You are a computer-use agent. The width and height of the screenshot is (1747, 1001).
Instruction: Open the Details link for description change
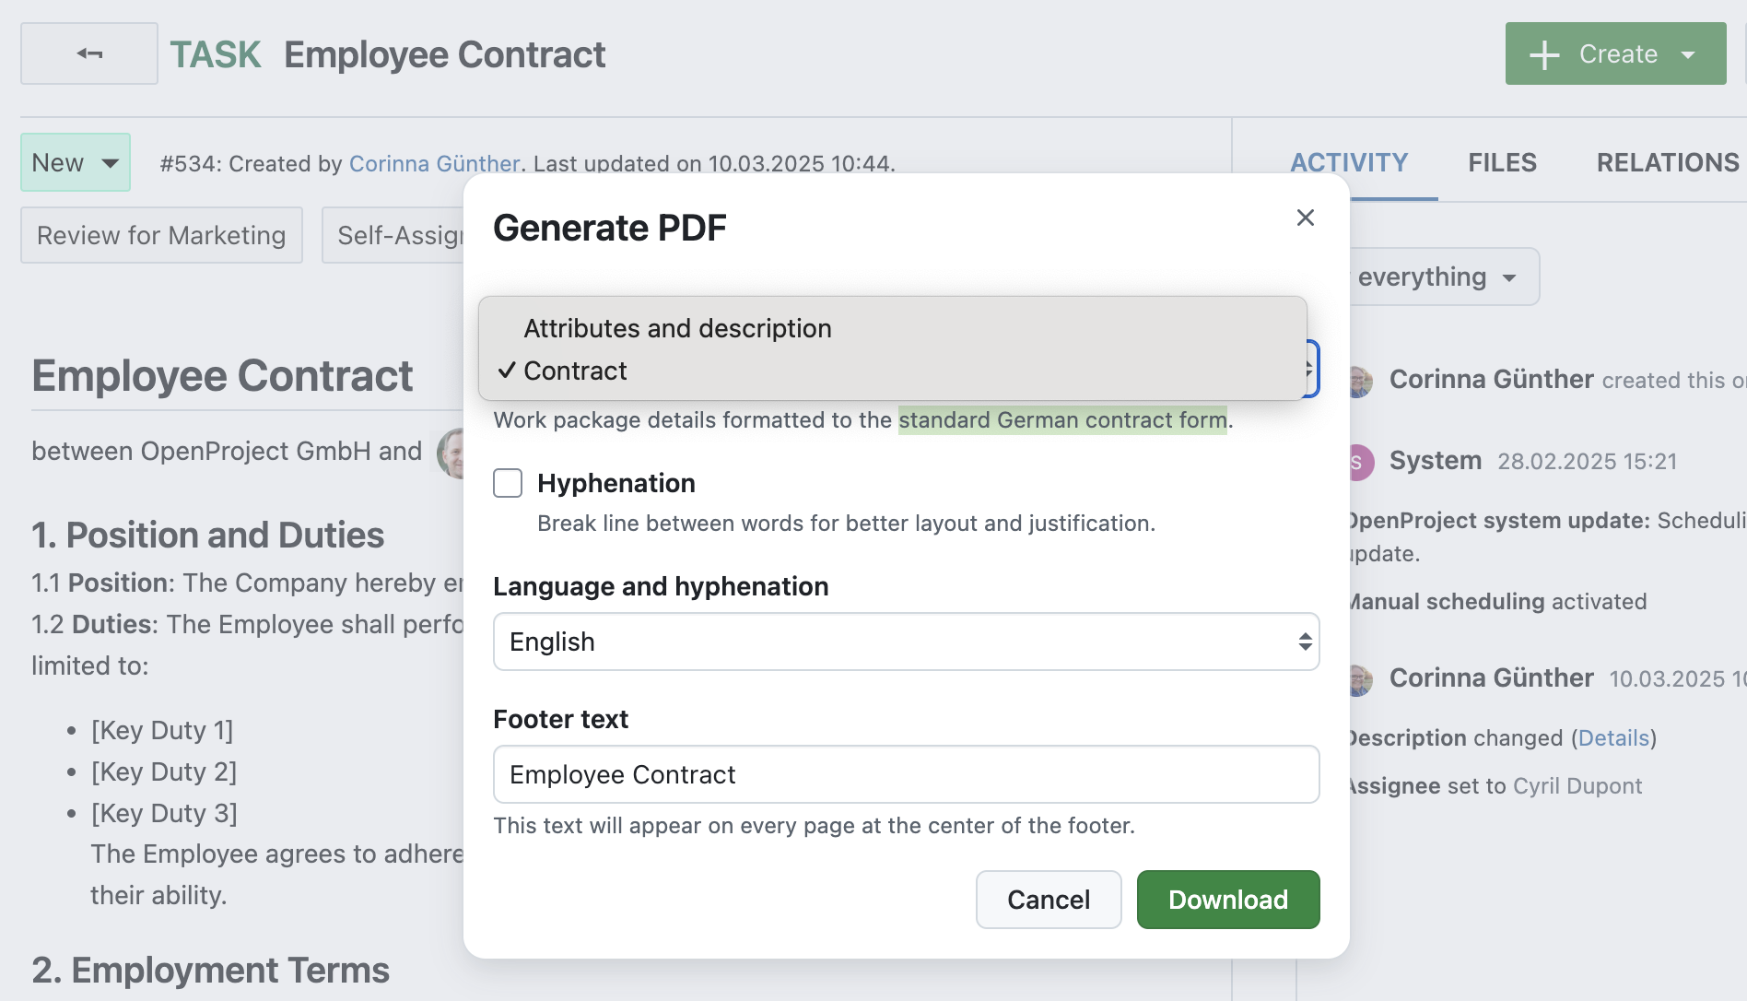point(1612,737)
